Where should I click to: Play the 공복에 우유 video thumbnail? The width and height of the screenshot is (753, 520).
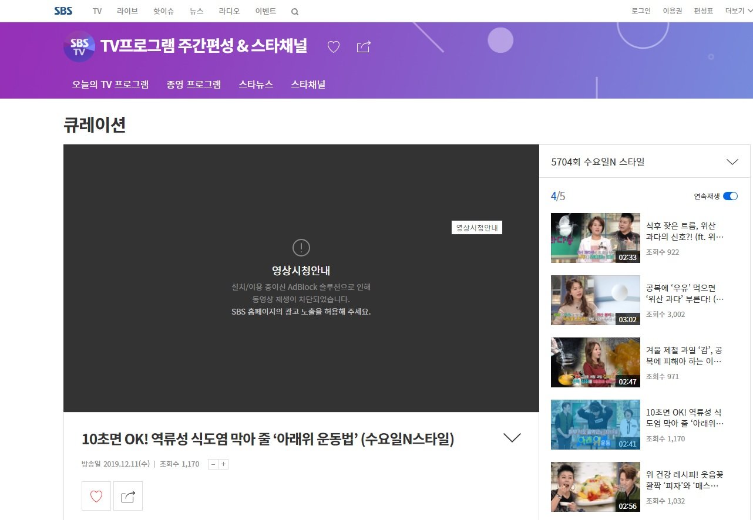point(595,300)
